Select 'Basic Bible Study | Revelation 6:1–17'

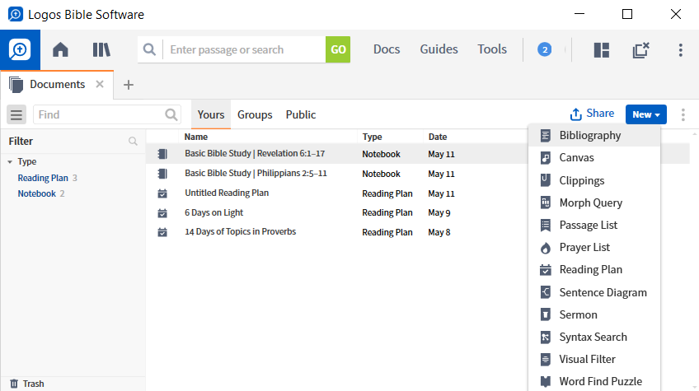point(255,153)
